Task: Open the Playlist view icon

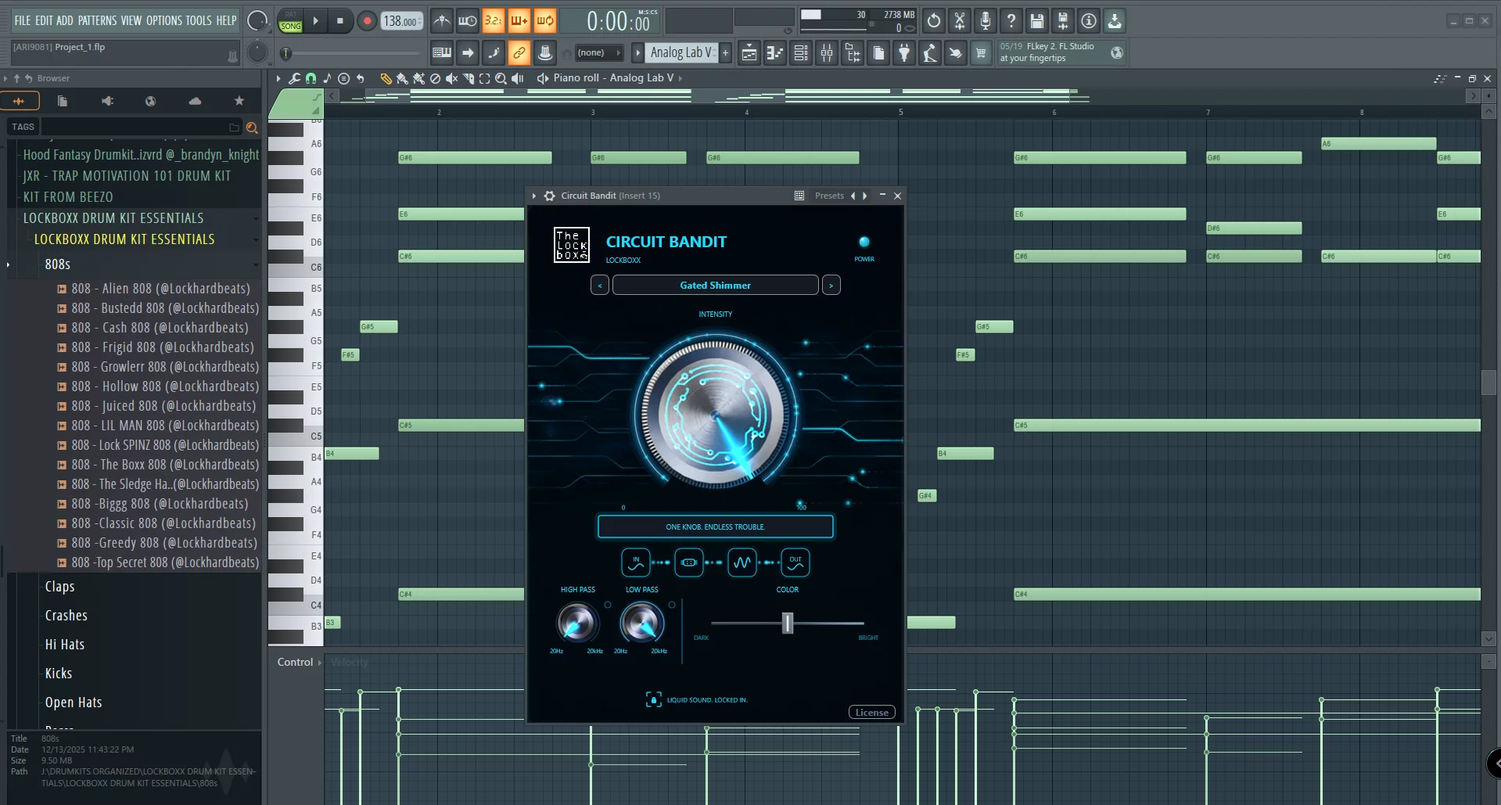Action: (x=749, y=53)
